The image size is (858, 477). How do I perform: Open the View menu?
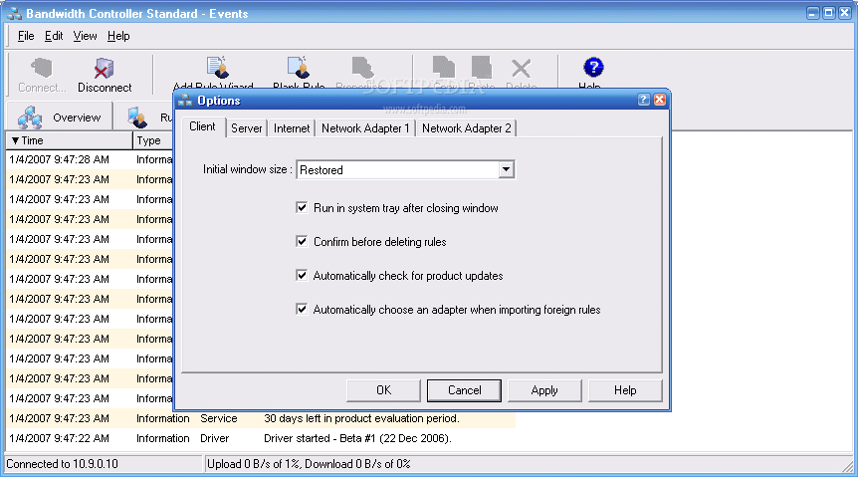point(85,36)
